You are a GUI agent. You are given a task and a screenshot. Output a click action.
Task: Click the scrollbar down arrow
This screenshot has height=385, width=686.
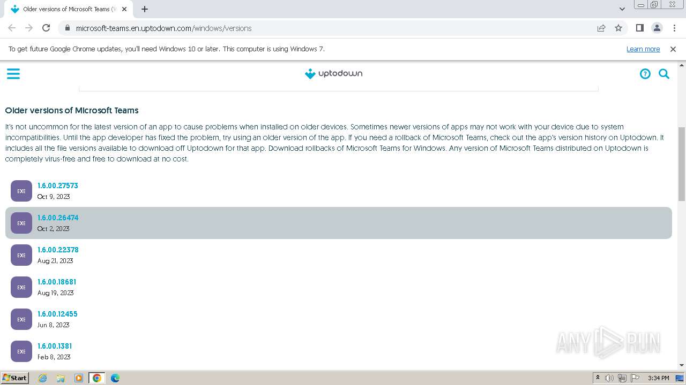tap(682, 365)
